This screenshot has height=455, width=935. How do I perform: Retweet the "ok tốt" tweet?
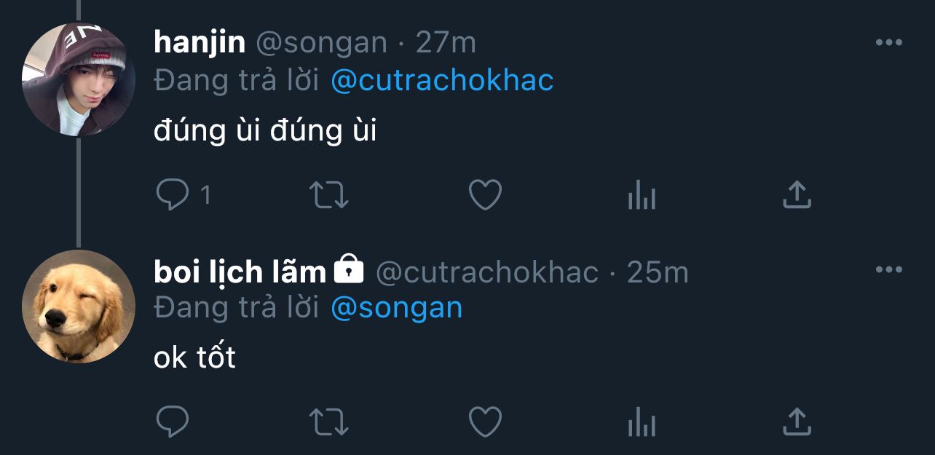click(x=329, y=422)
